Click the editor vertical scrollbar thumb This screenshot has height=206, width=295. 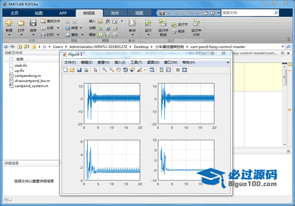click(284, 77)
